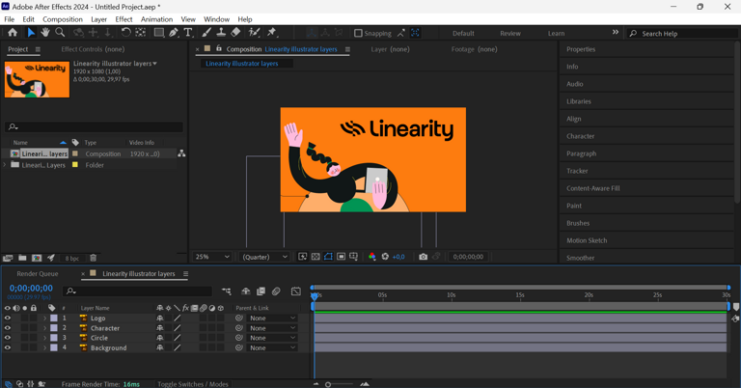Select the Brush tool

[206, 33]
